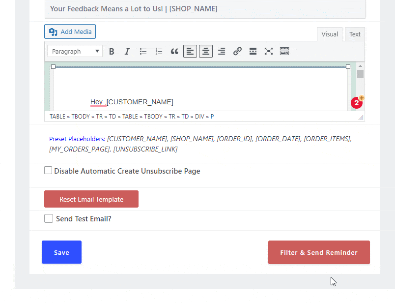This screenshot has width=395, height=303.
Task: Open the Paragraph format dropdown
Action: [75, 52]
